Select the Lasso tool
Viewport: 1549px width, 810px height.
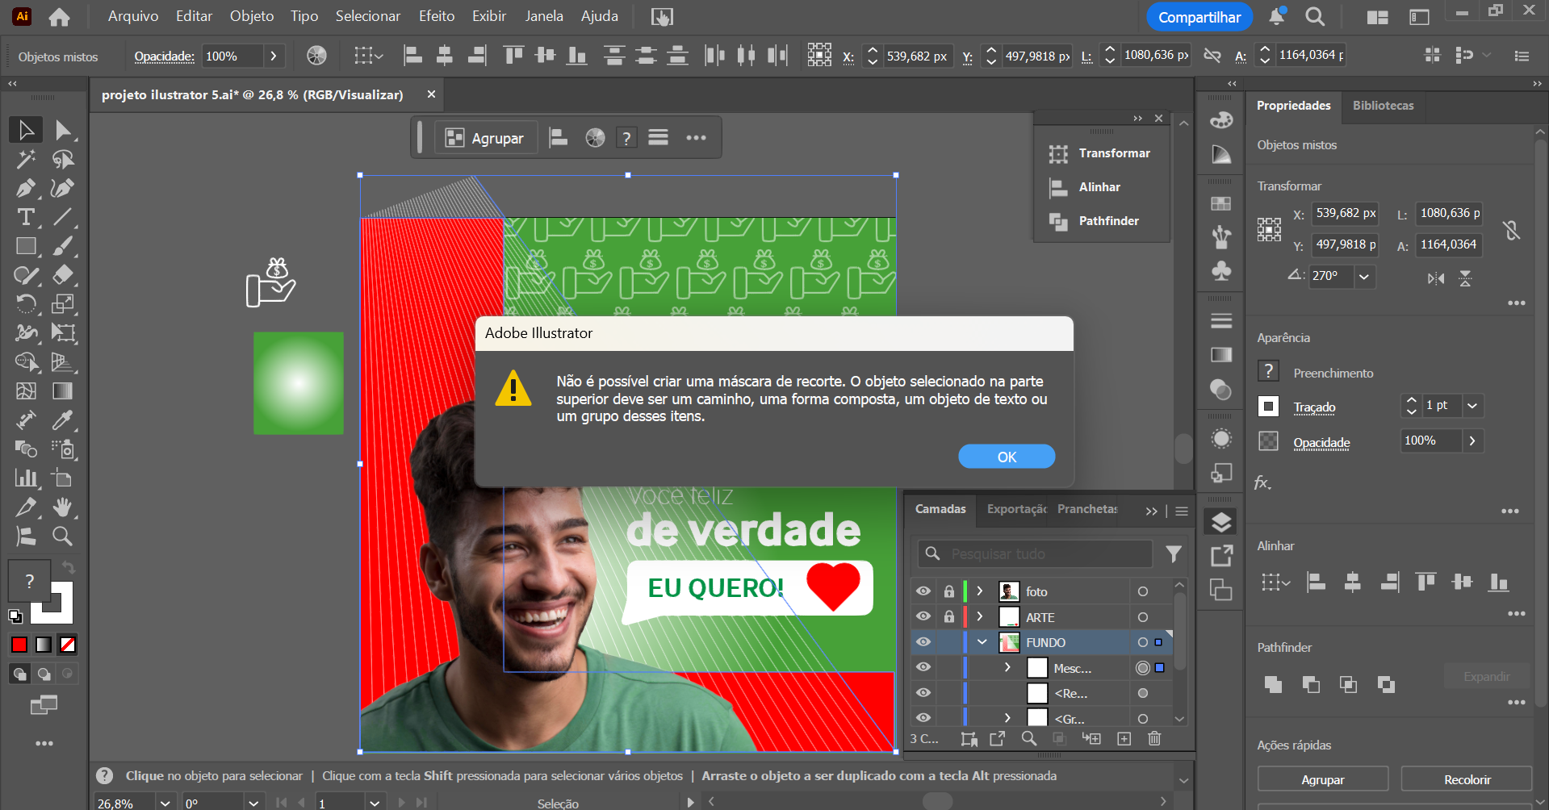(62, 159)
